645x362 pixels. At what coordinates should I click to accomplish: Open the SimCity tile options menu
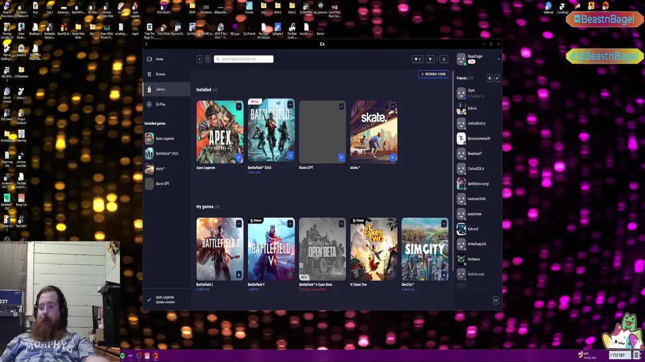click(444, 224)
